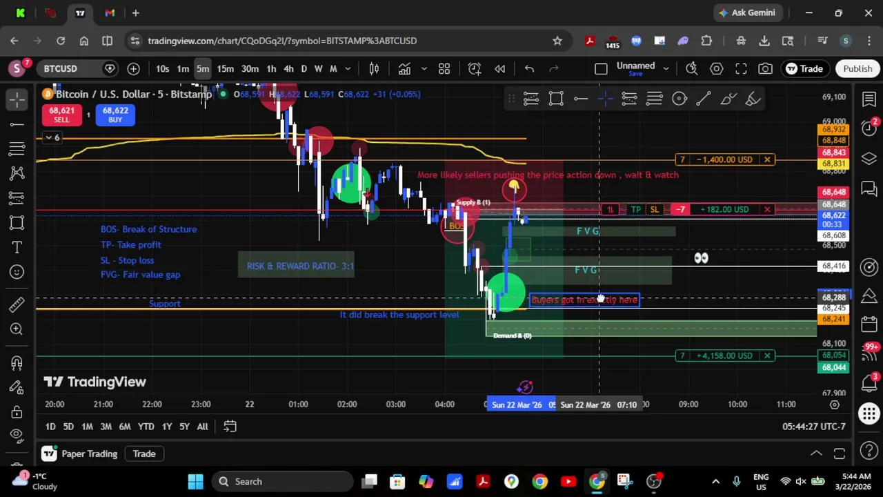
Task: Collapse the indicator legend showing 6
Action: (52, 137)
